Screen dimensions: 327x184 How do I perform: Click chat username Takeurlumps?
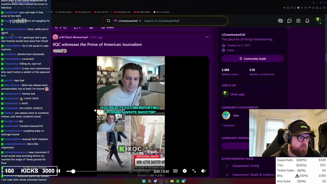click(x=11, y=64)
